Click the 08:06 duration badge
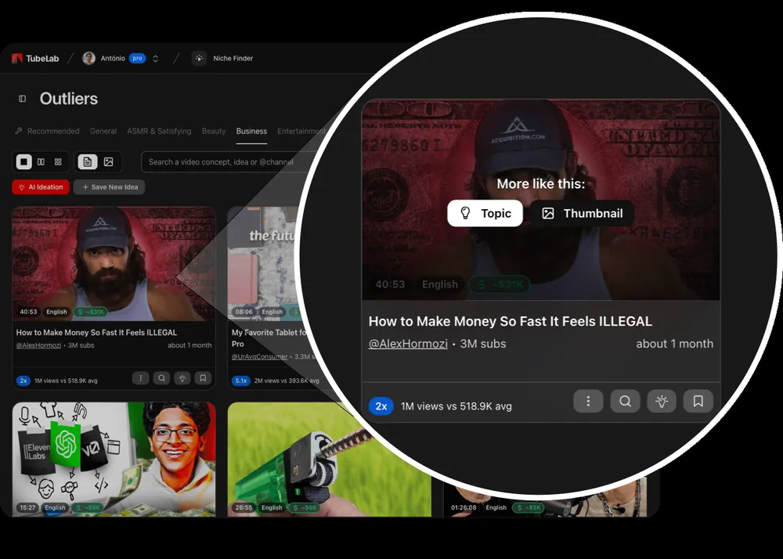The width and height of the screenshot is (783, 559). point(244,312)
